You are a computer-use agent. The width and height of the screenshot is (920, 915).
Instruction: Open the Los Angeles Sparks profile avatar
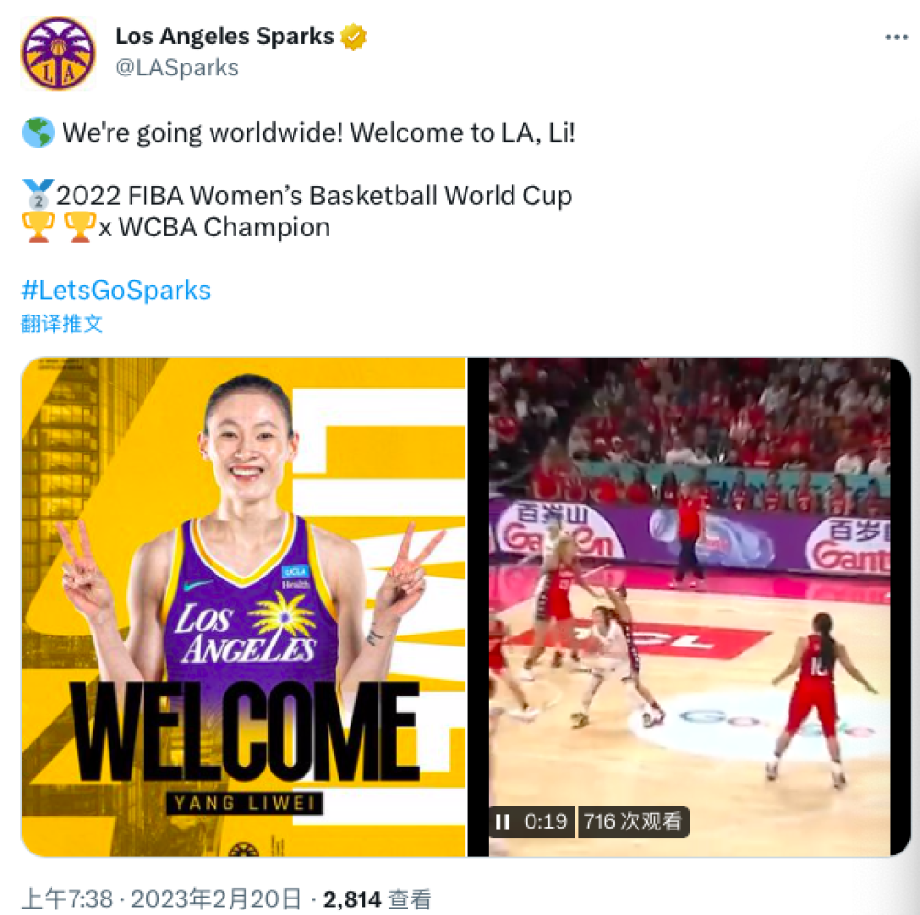57,53
